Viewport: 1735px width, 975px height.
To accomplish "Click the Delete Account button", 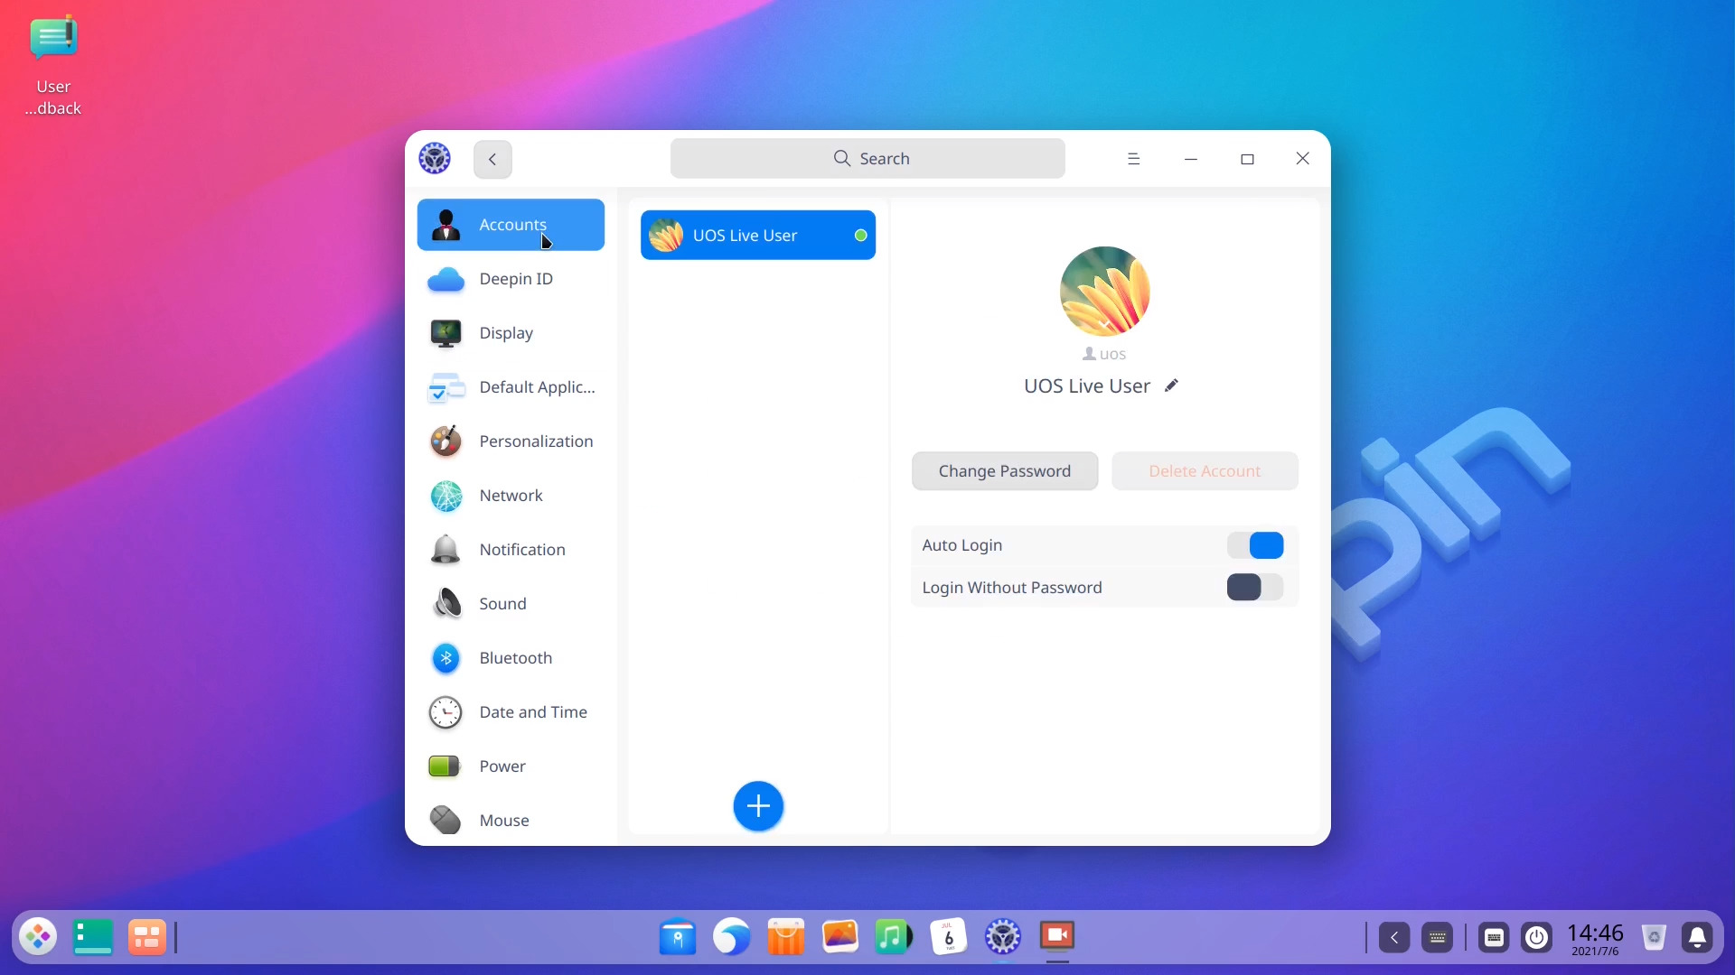I will 1204,471.
